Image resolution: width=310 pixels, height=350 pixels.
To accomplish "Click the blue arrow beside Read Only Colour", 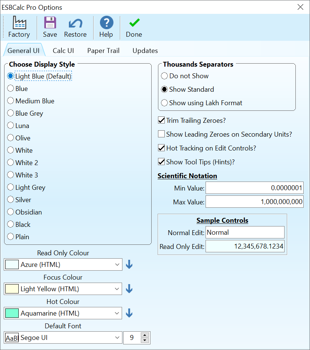I will click(129, 264).
